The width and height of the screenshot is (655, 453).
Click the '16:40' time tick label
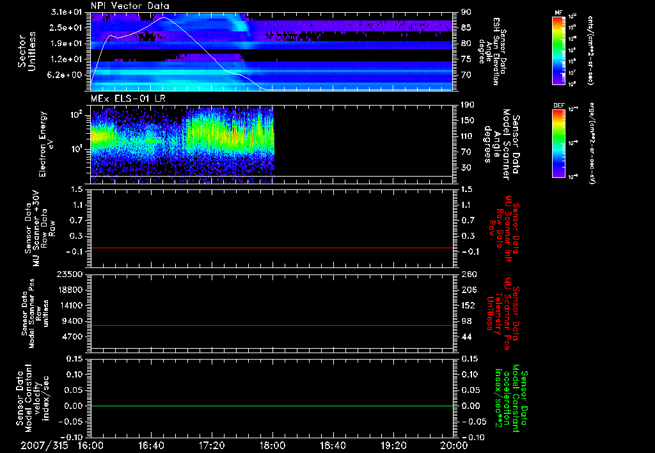pyautogui.click(x=151, y=445)
